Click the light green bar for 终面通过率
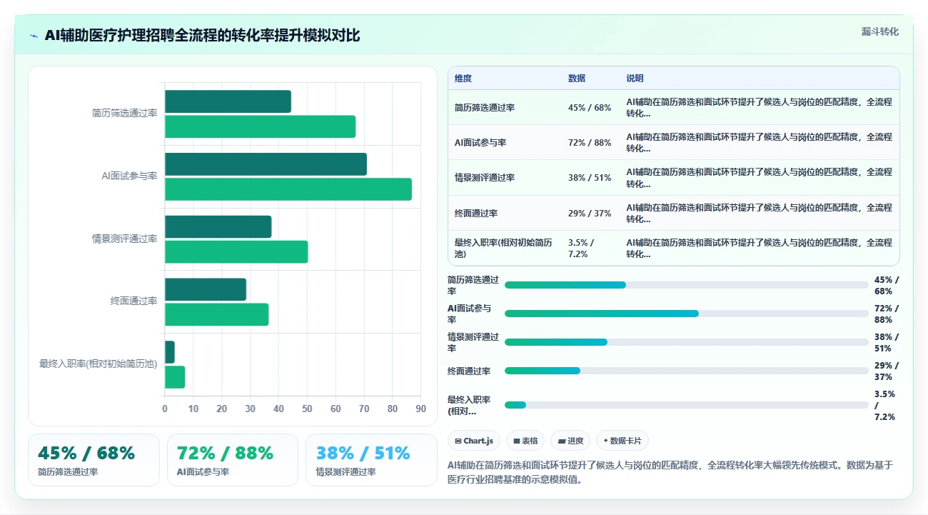The image size is (928, 515). [216, 314]
